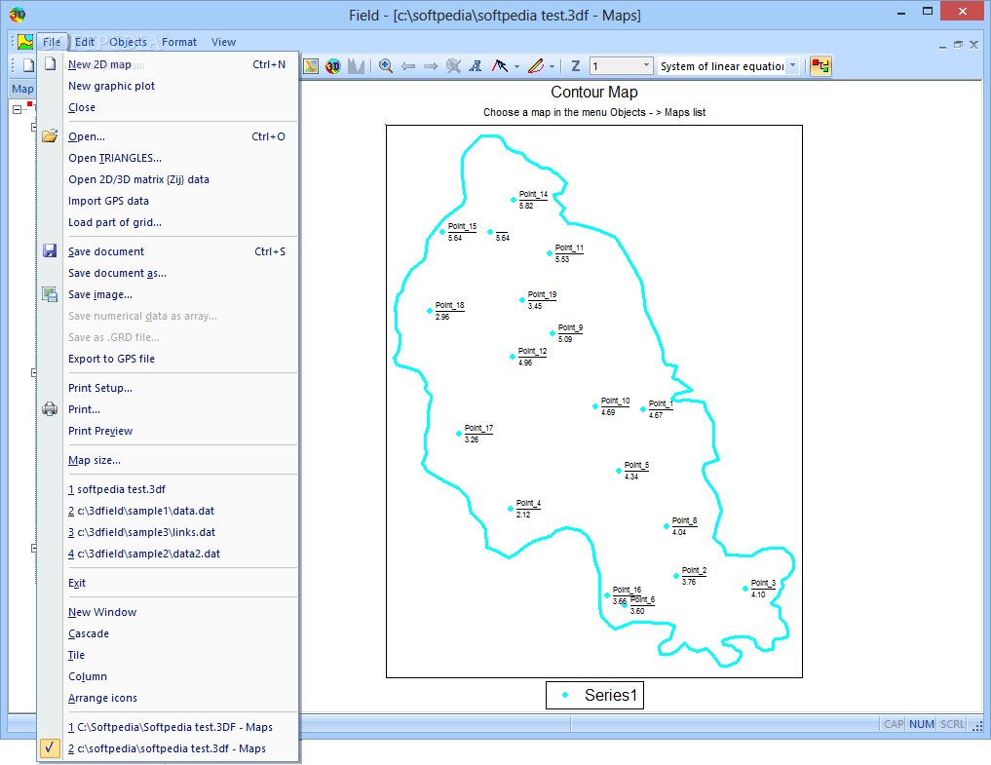
Task: Select the text label tool icon
Action: pyautogui.click(x=476, y=65)
